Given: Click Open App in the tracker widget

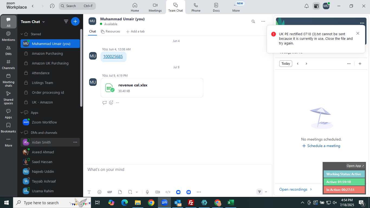Looking at the screenshot, I should coord(355,166).
